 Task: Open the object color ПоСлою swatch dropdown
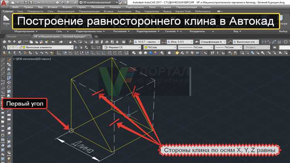pyautogui.click(x=160, y=48)
